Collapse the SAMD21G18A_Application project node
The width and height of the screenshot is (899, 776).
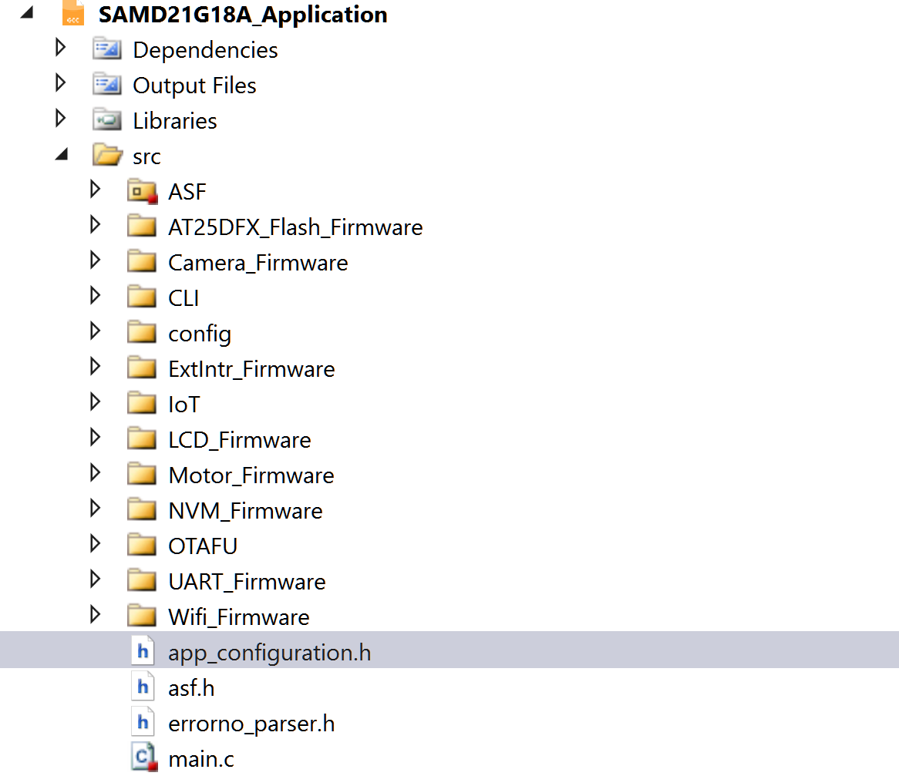pyautogui.click(x=27, y=12)
